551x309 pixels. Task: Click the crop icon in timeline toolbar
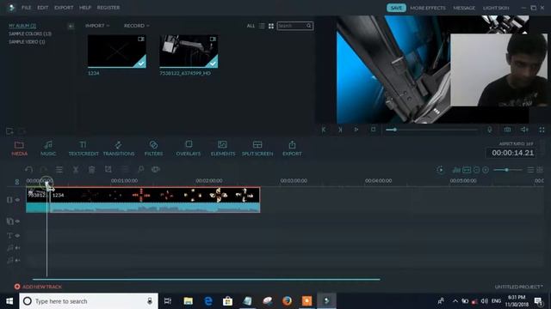[x=108, y=170]
